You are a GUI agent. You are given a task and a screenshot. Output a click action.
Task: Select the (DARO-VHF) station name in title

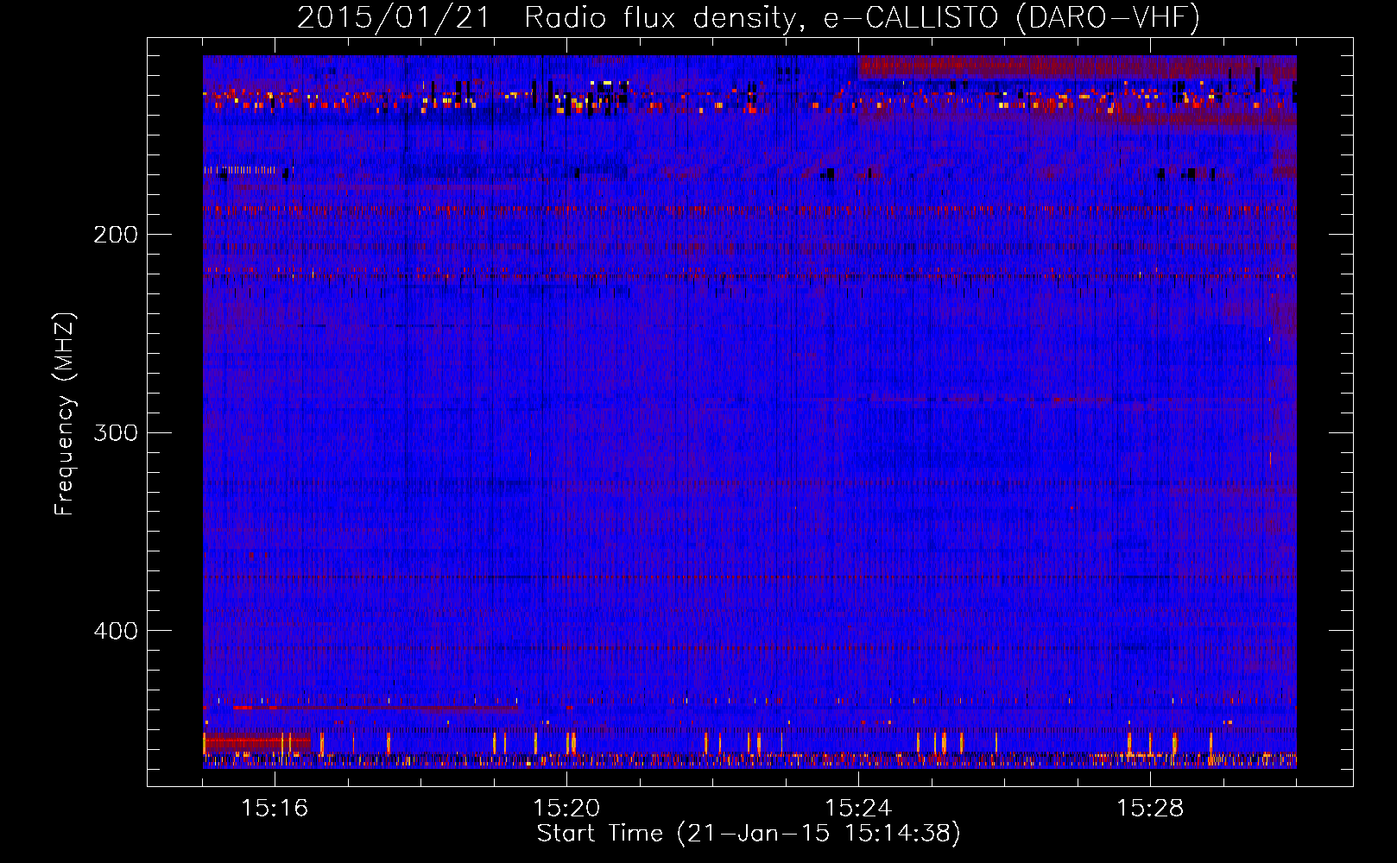click(1108, 18)
